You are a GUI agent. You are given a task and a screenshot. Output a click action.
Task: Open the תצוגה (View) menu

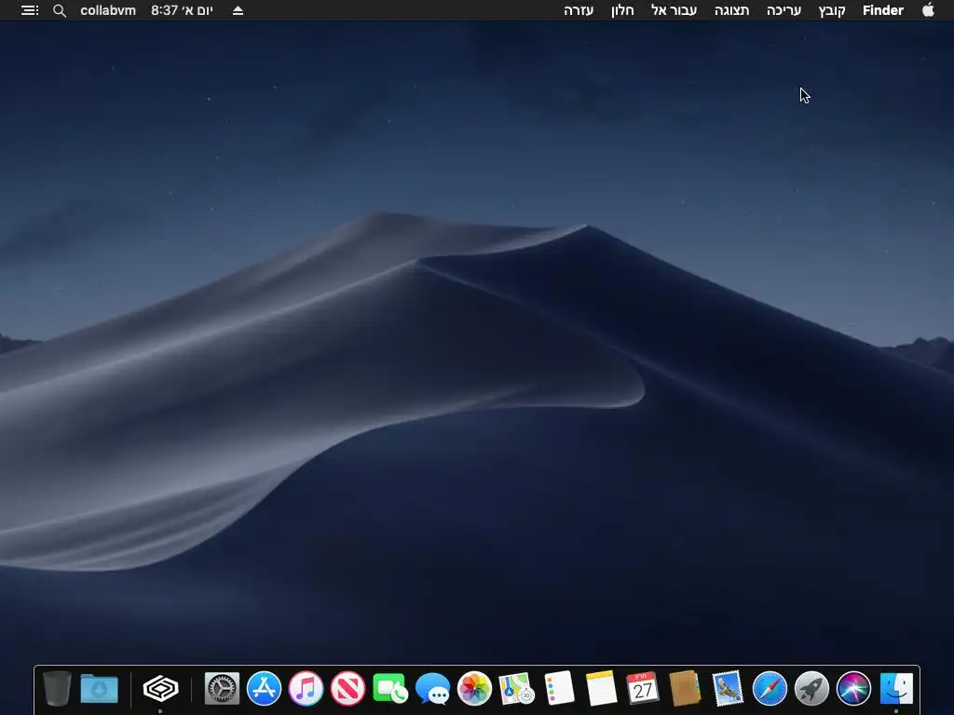732,10
